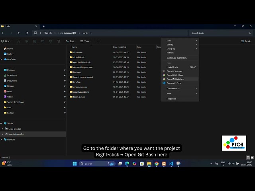
Task: Click the Rename toolbar icon
Action: [43, 41]
